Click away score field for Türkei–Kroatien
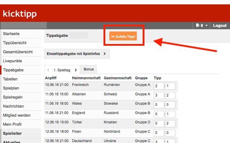Screen dimensions: 230x143 [x=170, y=123]
